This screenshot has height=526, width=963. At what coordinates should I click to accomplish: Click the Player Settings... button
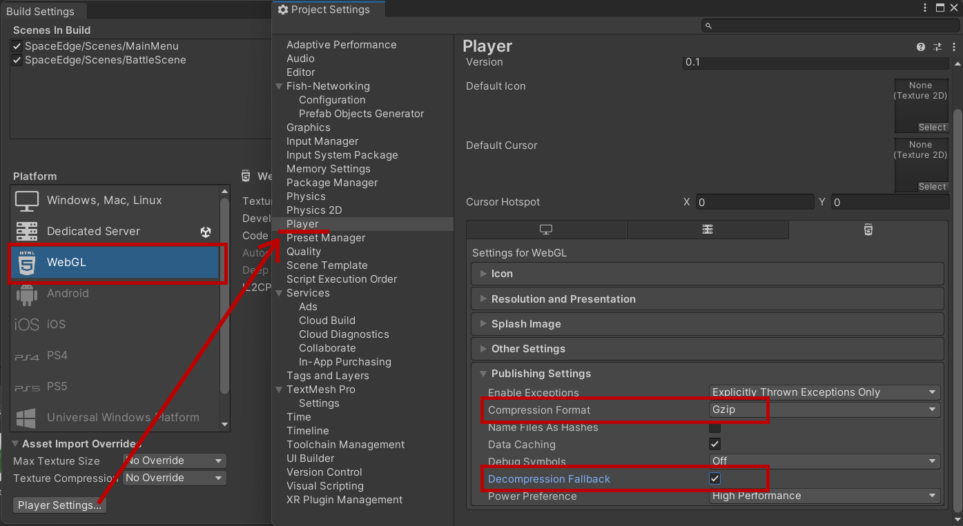click(59, 505)
